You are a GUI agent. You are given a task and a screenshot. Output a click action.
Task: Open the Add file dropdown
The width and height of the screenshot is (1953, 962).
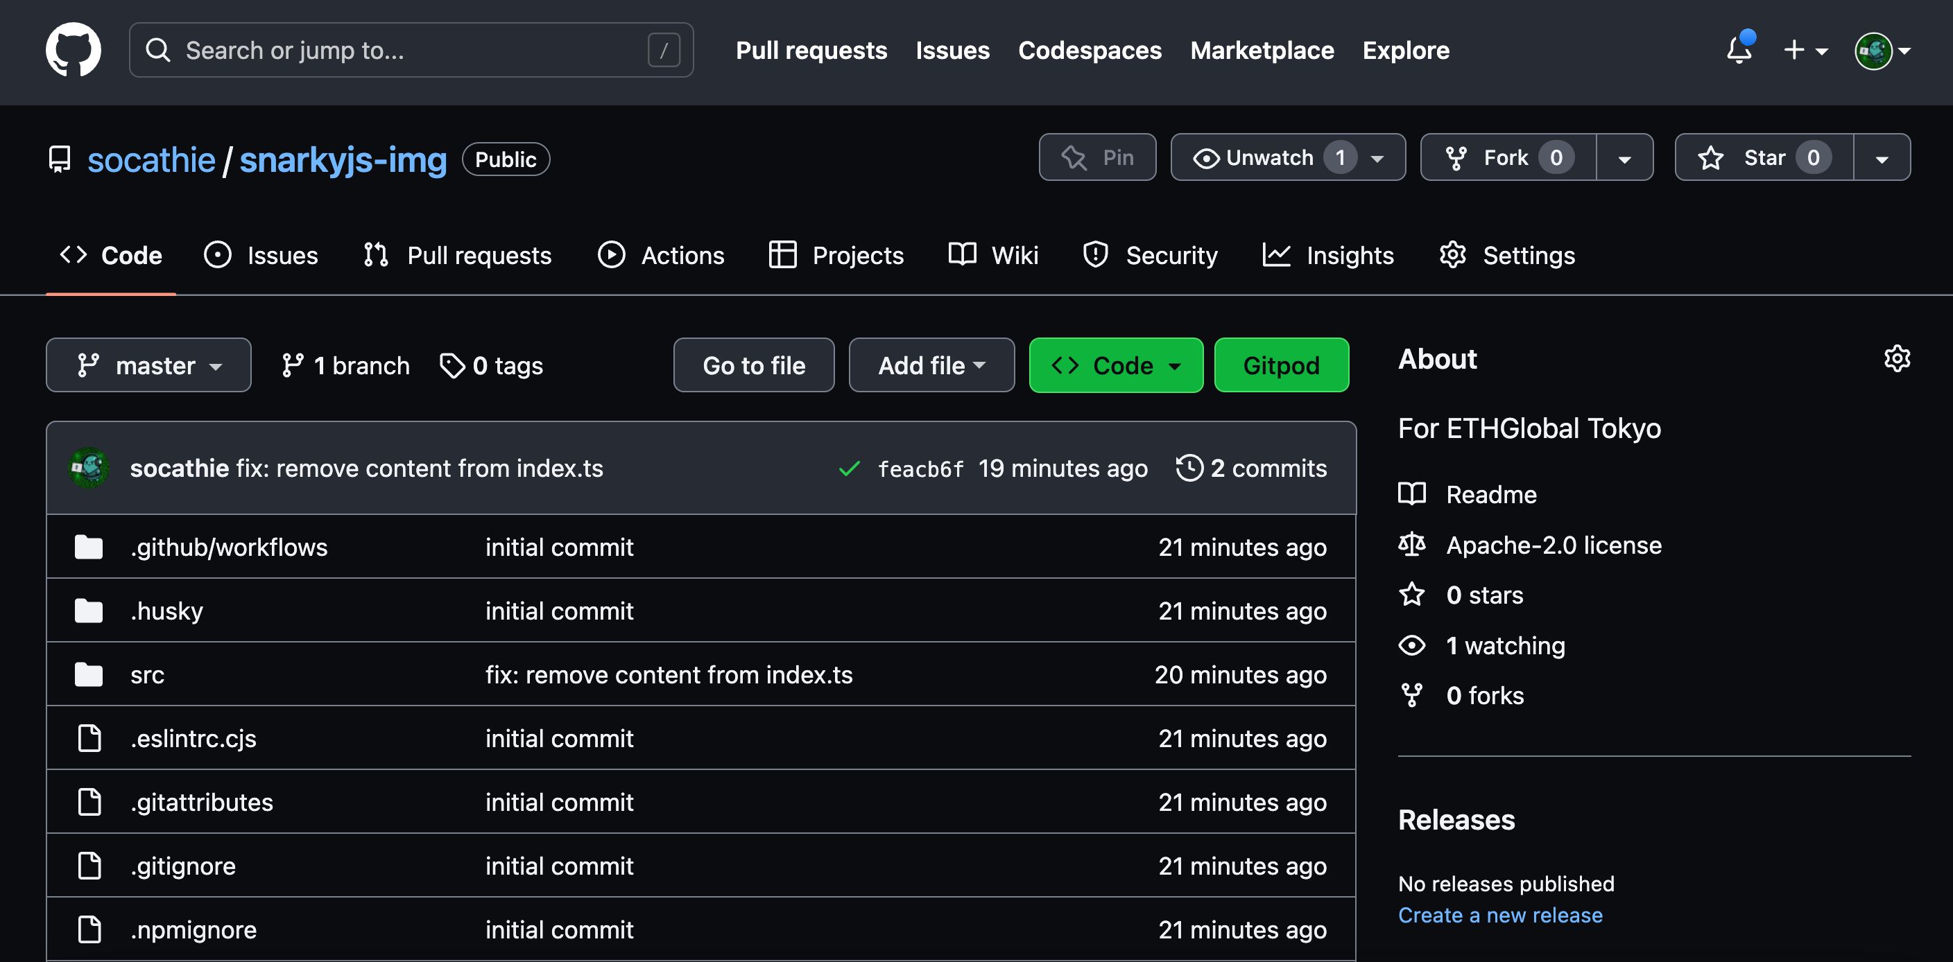pos(931,365)
